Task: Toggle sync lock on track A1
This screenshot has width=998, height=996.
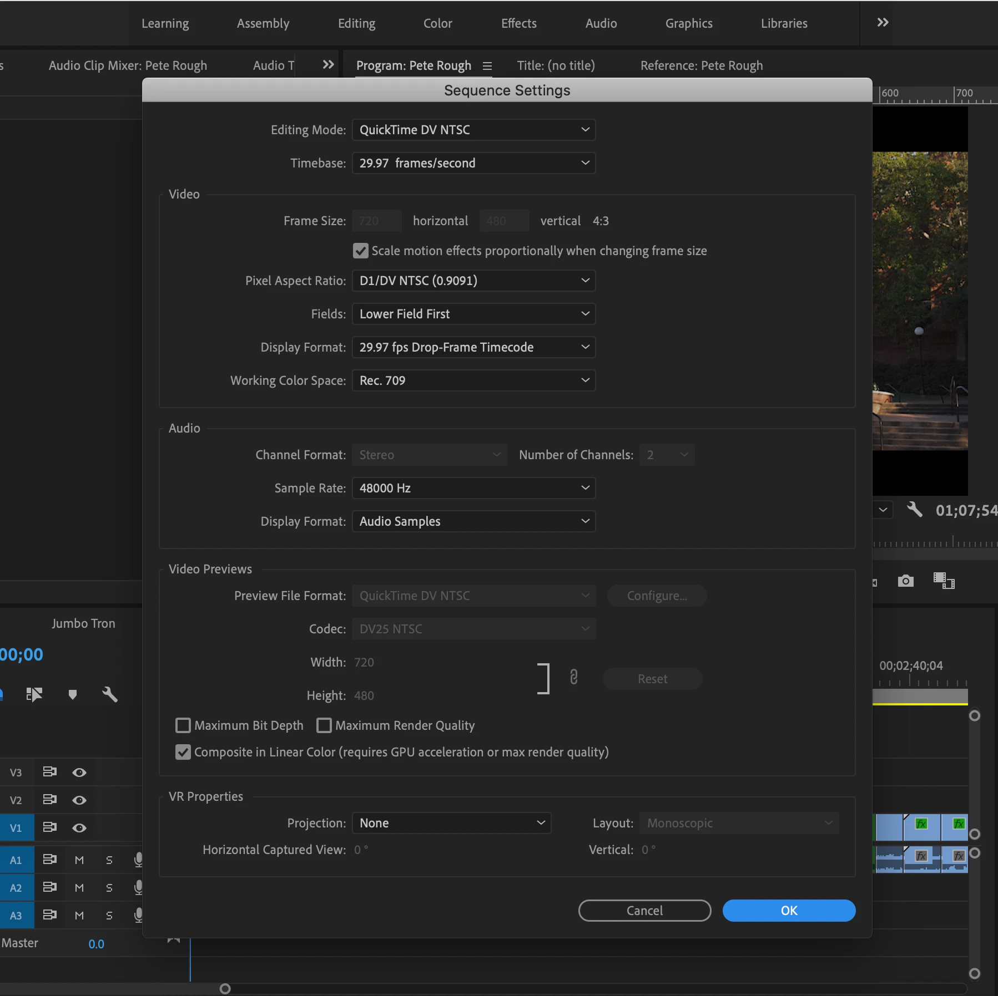Action: [x=50, y=860]
